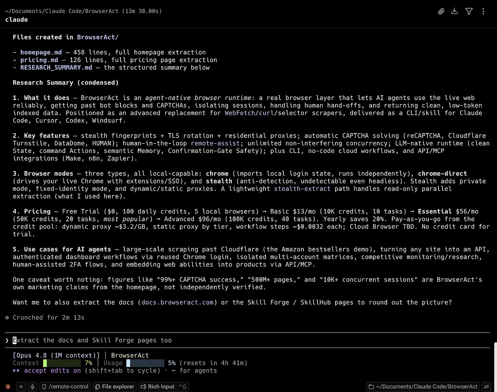The height and width of the screenshot is (392, 497).
Task: Click the 'Files created in' heading text
Action: 43,37
